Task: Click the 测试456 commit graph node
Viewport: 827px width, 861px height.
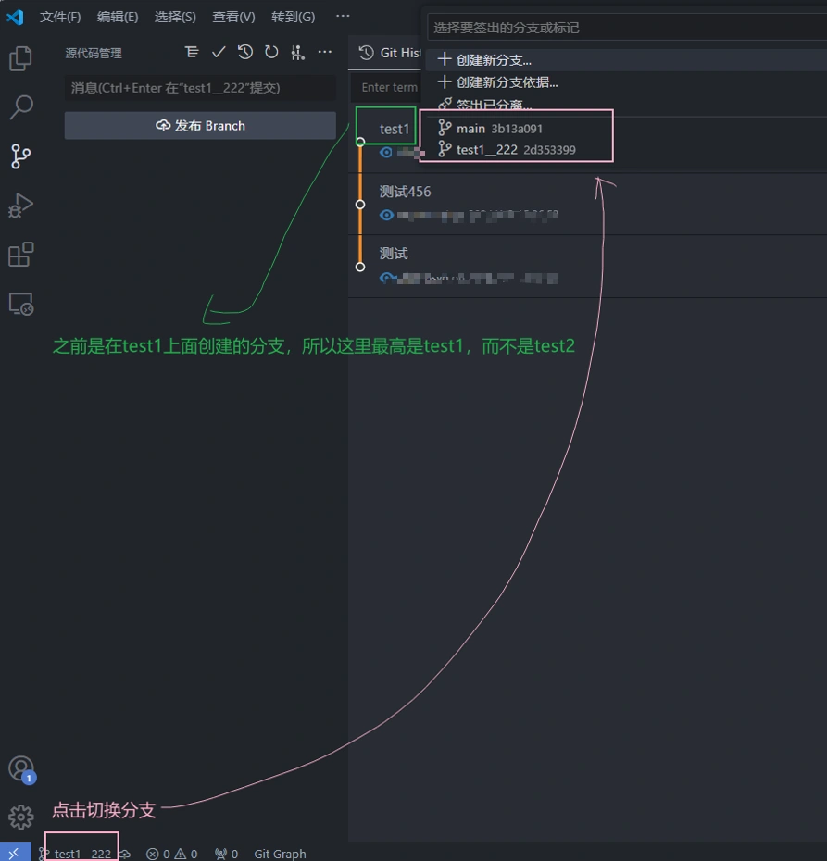Action: [x=360, y=205]
